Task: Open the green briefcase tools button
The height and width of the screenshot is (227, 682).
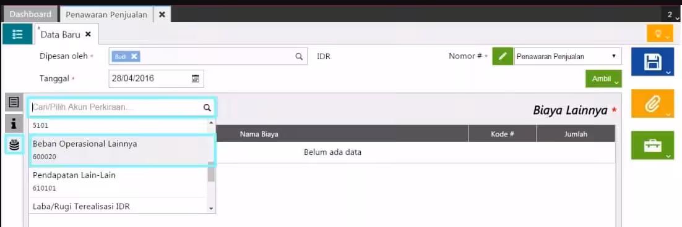Action: click(652, 145)
